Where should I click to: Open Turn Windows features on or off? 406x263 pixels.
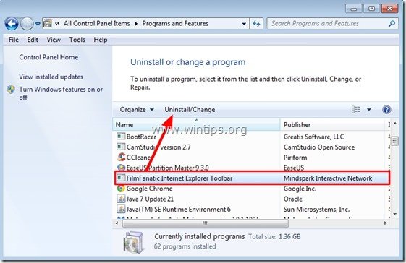(x=61, y=93)
